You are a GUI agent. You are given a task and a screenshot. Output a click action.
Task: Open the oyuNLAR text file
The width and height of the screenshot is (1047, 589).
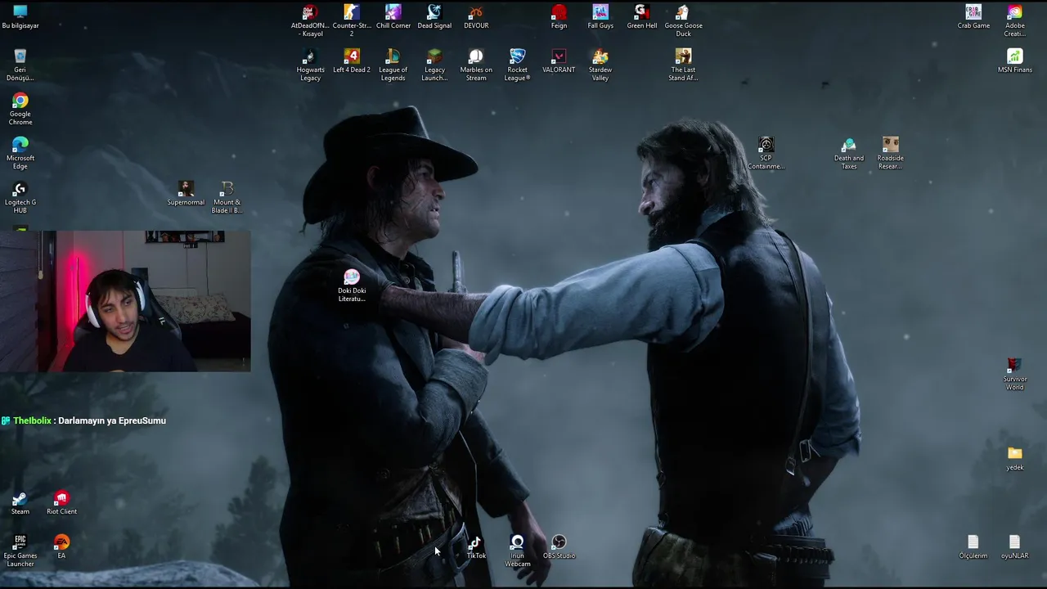(1015, 546)
